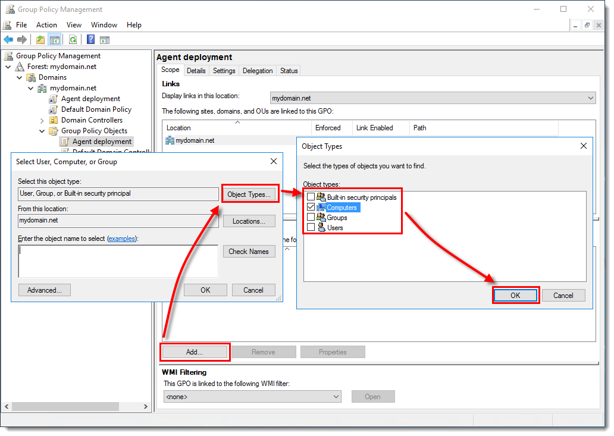The width and height of the screenshot is (614, 436).
Task: Enable the Users object type checkbox
Action: pyautogui.click(x=311, y=227)
